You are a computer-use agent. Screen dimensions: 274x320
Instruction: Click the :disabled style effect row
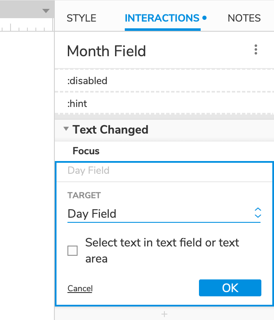164,80
